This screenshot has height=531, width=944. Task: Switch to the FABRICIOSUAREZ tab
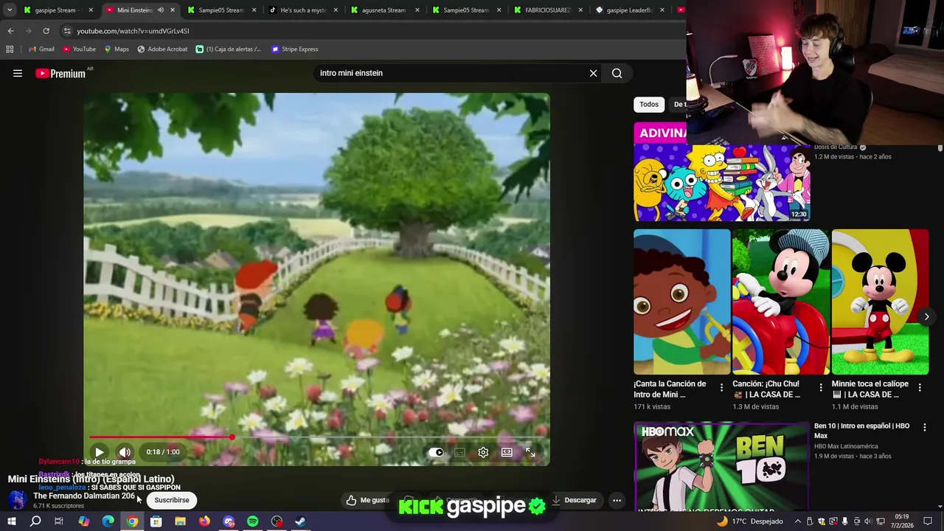pyautogui.click(x=547, y=10)
